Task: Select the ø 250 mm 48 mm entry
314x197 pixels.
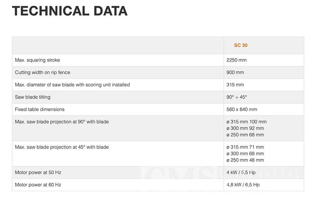Action: click(245, 160)
